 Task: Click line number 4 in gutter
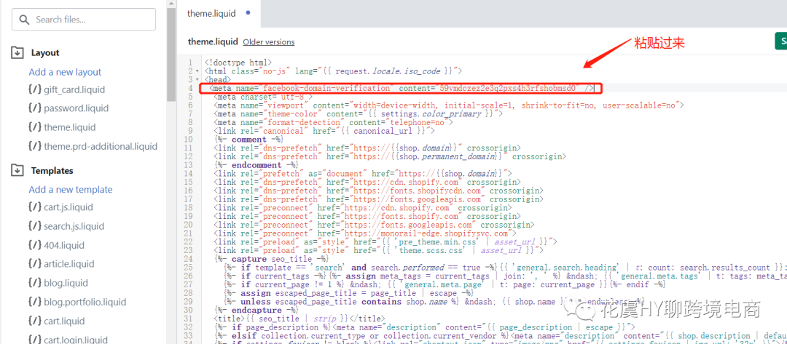pos(190,88)
